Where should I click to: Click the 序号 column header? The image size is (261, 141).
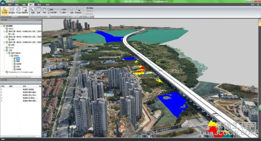[x=3, y=86]
